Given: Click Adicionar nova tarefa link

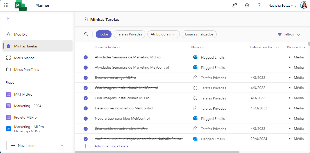Looking at the screenshot, I should [x=111, y=146].
